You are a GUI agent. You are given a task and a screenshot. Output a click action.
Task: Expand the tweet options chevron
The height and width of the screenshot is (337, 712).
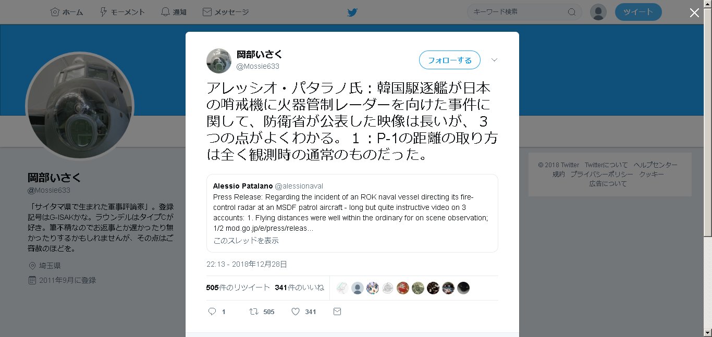pyautogui.click(x=495, y=60)
